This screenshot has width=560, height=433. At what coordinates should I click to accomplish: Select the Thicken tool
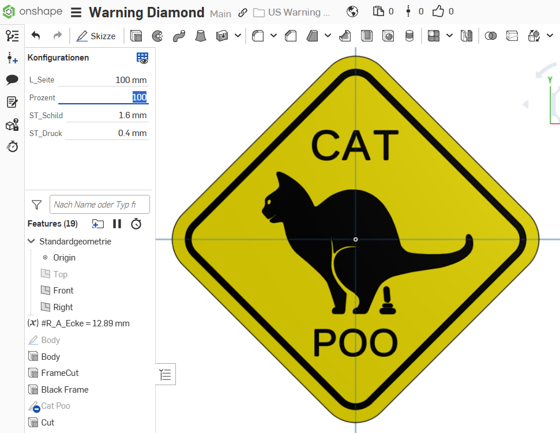(x=222, y=36)
